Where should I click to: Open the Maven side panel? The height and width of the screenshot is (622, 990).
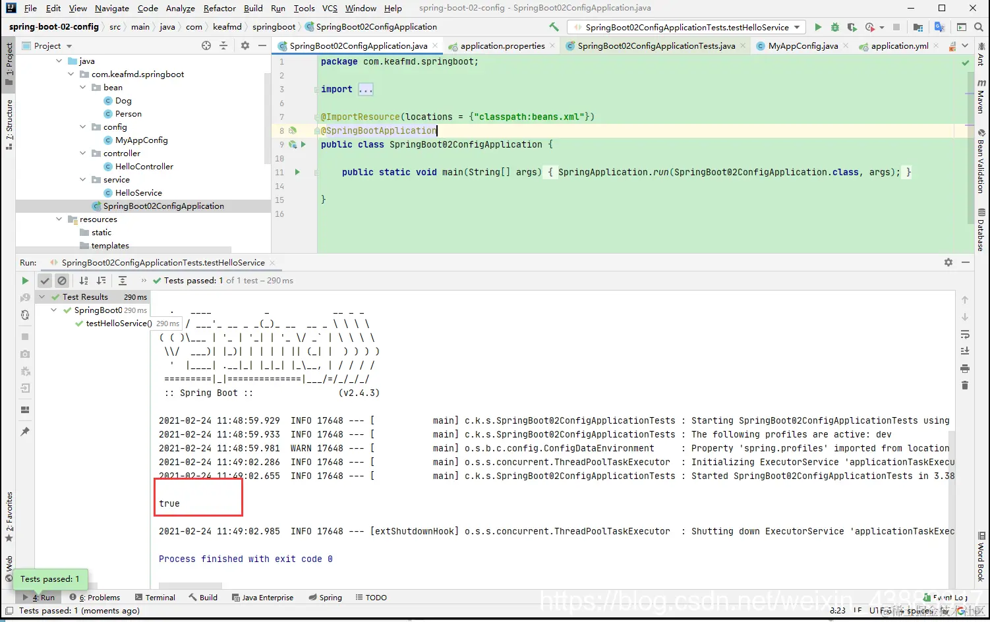pos(981,96)
